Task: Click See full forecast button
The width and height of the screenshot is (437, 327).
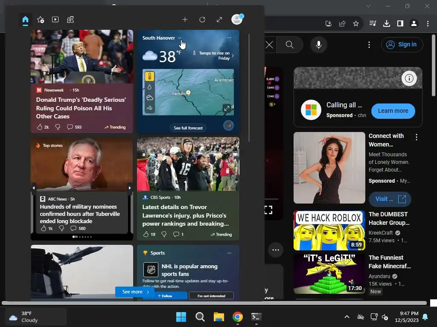Action: 188,128
